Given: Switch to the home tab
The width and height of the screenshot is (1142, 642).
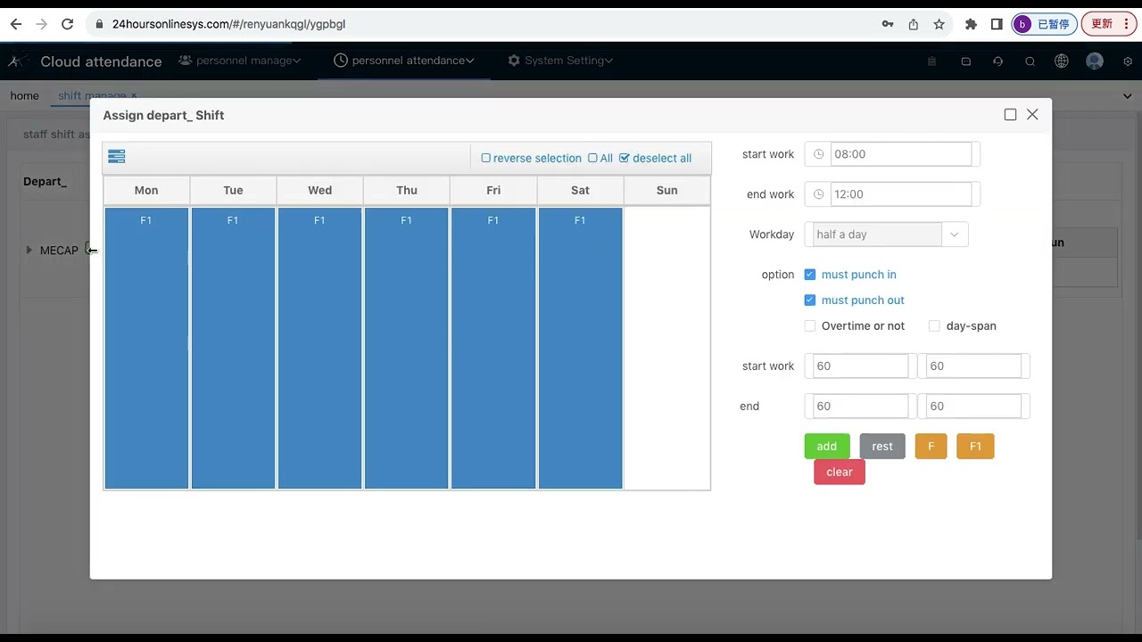Looking at the screenshot, I should (x=24, y=95).
